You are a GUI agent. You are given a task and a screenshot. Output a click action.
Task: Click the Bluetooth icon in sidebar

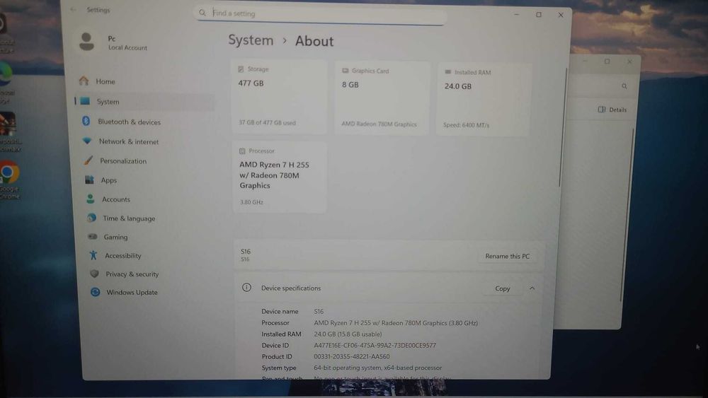point(86,121)
